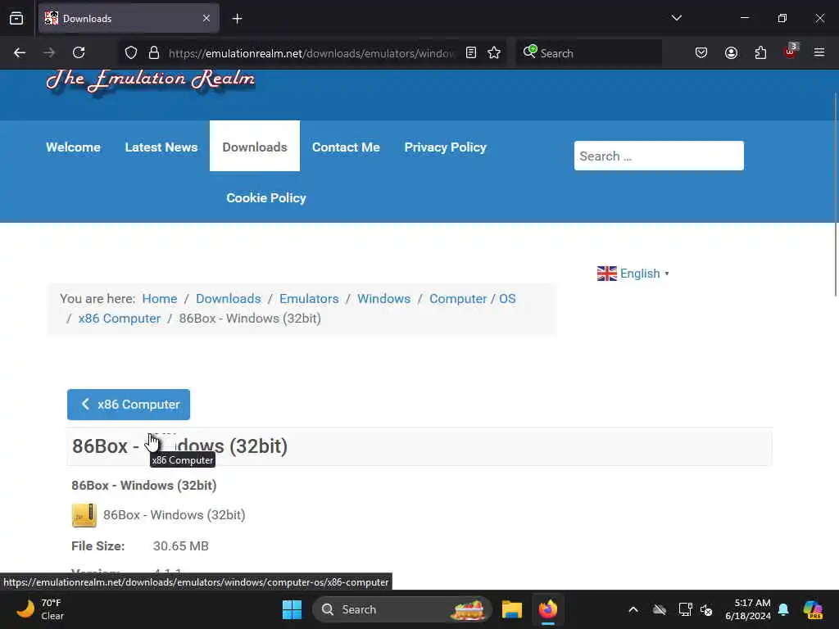Follow the Emulators breadcrumb link
Viewport: 839px width, 629px height.
(x=309, y=298)
